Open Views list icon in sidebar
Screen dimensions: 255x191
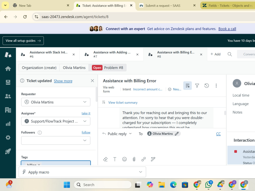[8, 82]
